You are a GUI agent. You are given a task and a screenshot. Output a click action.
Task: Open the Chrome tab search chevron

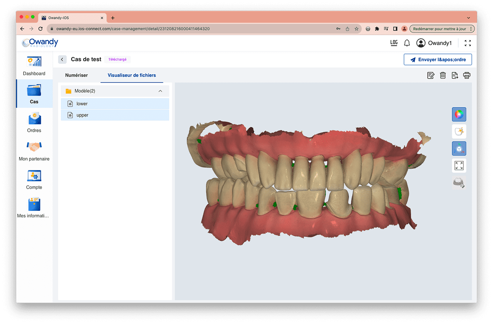click(468, 18)
